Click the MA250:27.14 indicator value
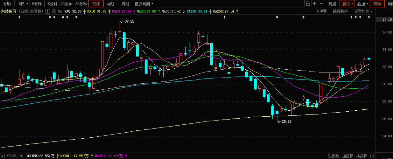Viewport: 393px width, 159px height. pos(224,11)
